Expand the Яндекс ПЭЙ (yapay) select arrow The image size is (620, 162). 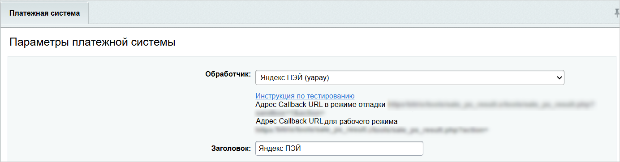[x=559, y=77]
